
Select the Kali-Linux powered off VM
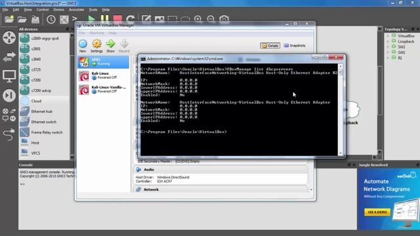click(104, 76)
